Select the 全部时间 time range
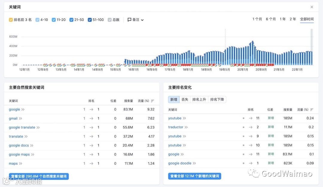This screenshot has height=187, width=323. (x=307, y=19)
